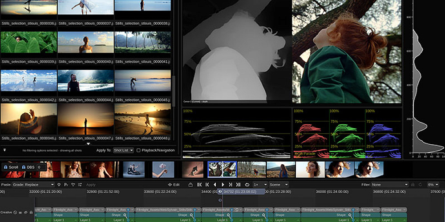Jump to the first frame of timeline
This screenshot has width=445, height=222.
pyautogui.click(x=199, y=185)
